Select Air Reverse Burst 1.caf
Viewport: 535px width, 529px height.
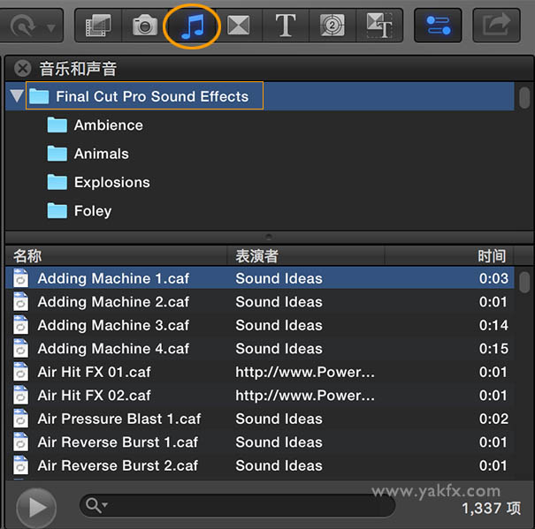pos(260,442)
